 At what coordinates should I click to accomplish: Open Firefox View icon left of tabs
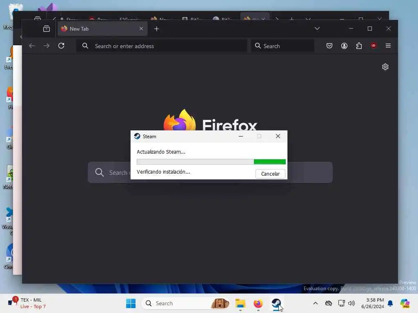pos(47,29)
